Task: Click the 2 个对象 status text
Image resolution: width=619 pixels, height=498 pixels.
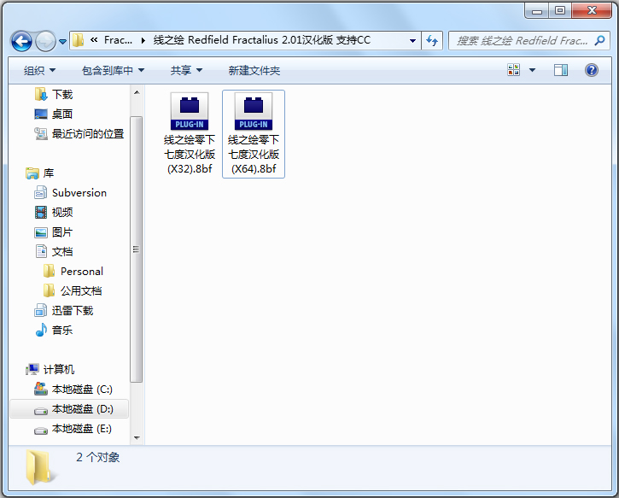Action: 98,457
